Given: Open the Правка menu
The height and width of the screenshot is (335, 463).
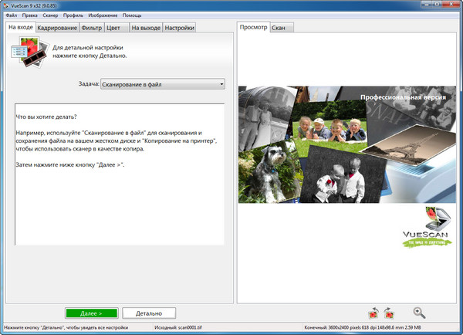Looking at the screenshot, I should (x=30, y=15).
